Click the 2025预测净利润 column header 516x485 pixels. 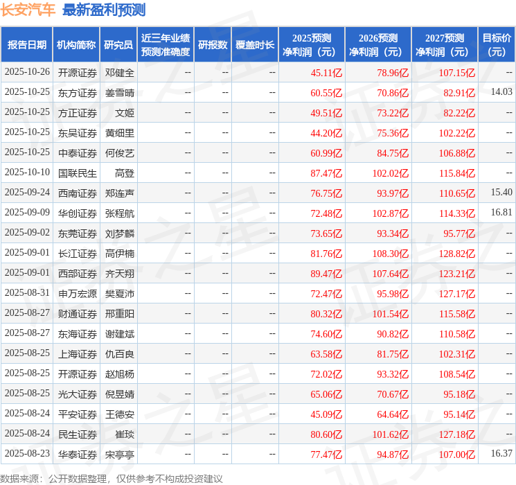point(311,45)
